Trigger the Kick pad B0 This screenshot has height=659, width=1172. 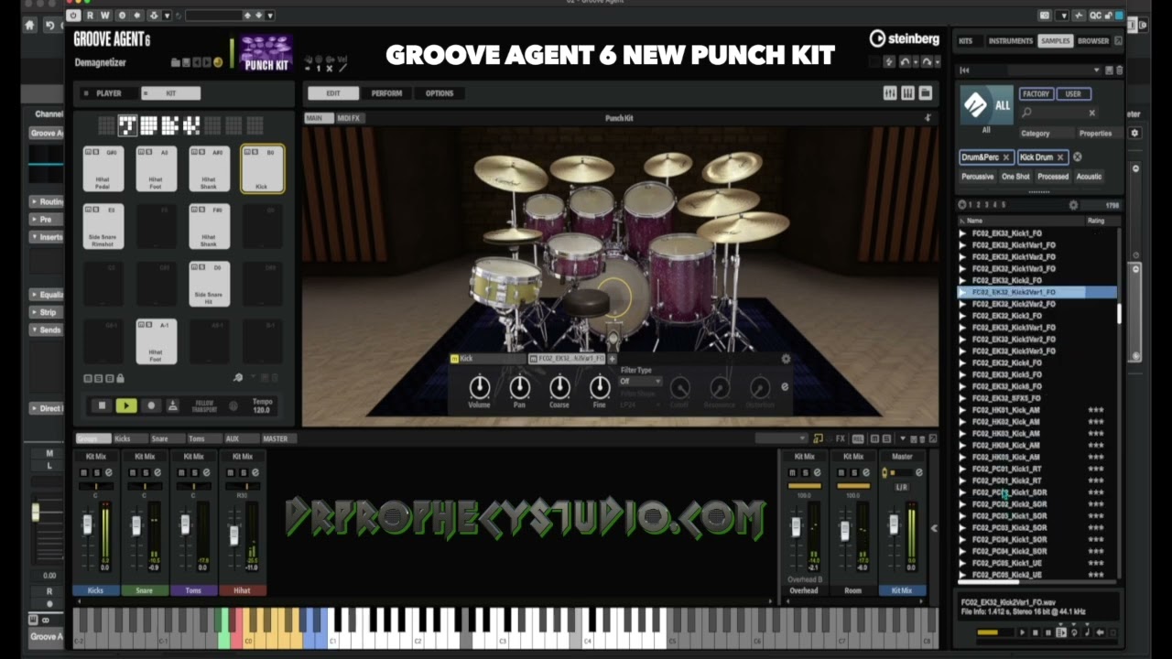pos(263,169)
